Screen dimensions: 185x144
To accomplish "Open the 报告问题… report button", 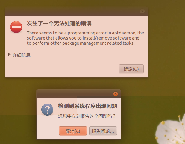I will (103, 131).
